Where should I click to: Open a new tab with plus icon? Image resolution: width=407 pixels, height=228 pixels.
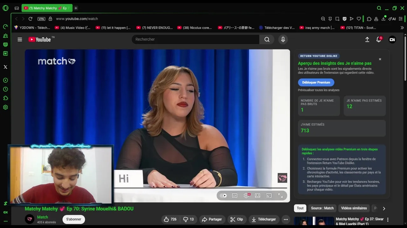(76, 8)
